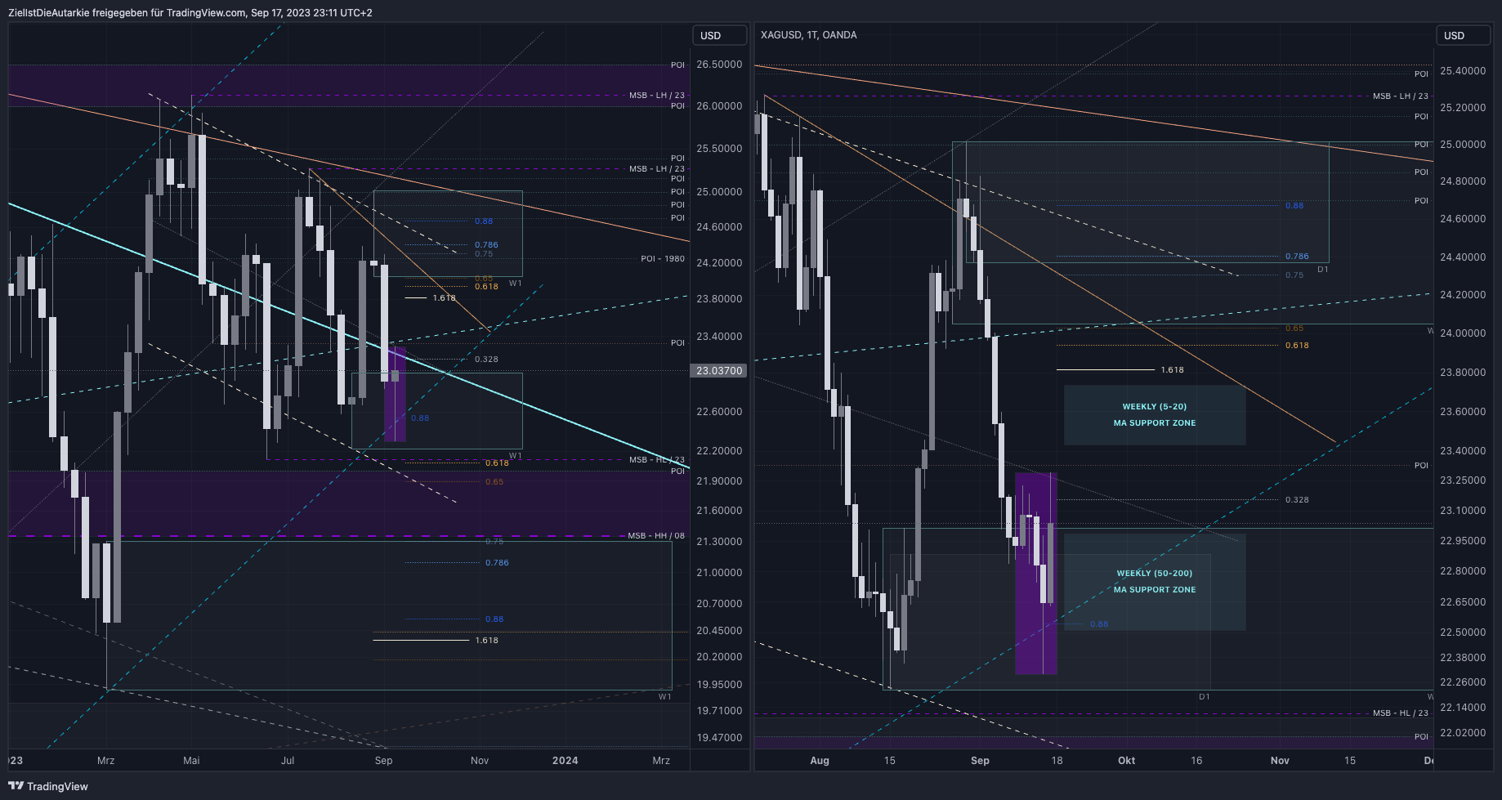Click the 19.47000 price axis label
1502x800 pixels.
point(719,738)
